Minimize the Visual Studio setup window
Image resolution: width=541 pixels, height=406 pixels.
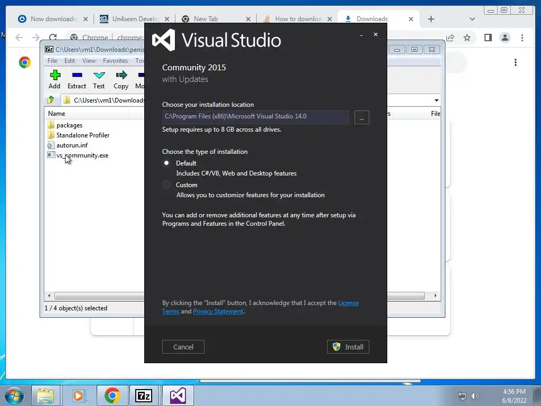point(361,35)
